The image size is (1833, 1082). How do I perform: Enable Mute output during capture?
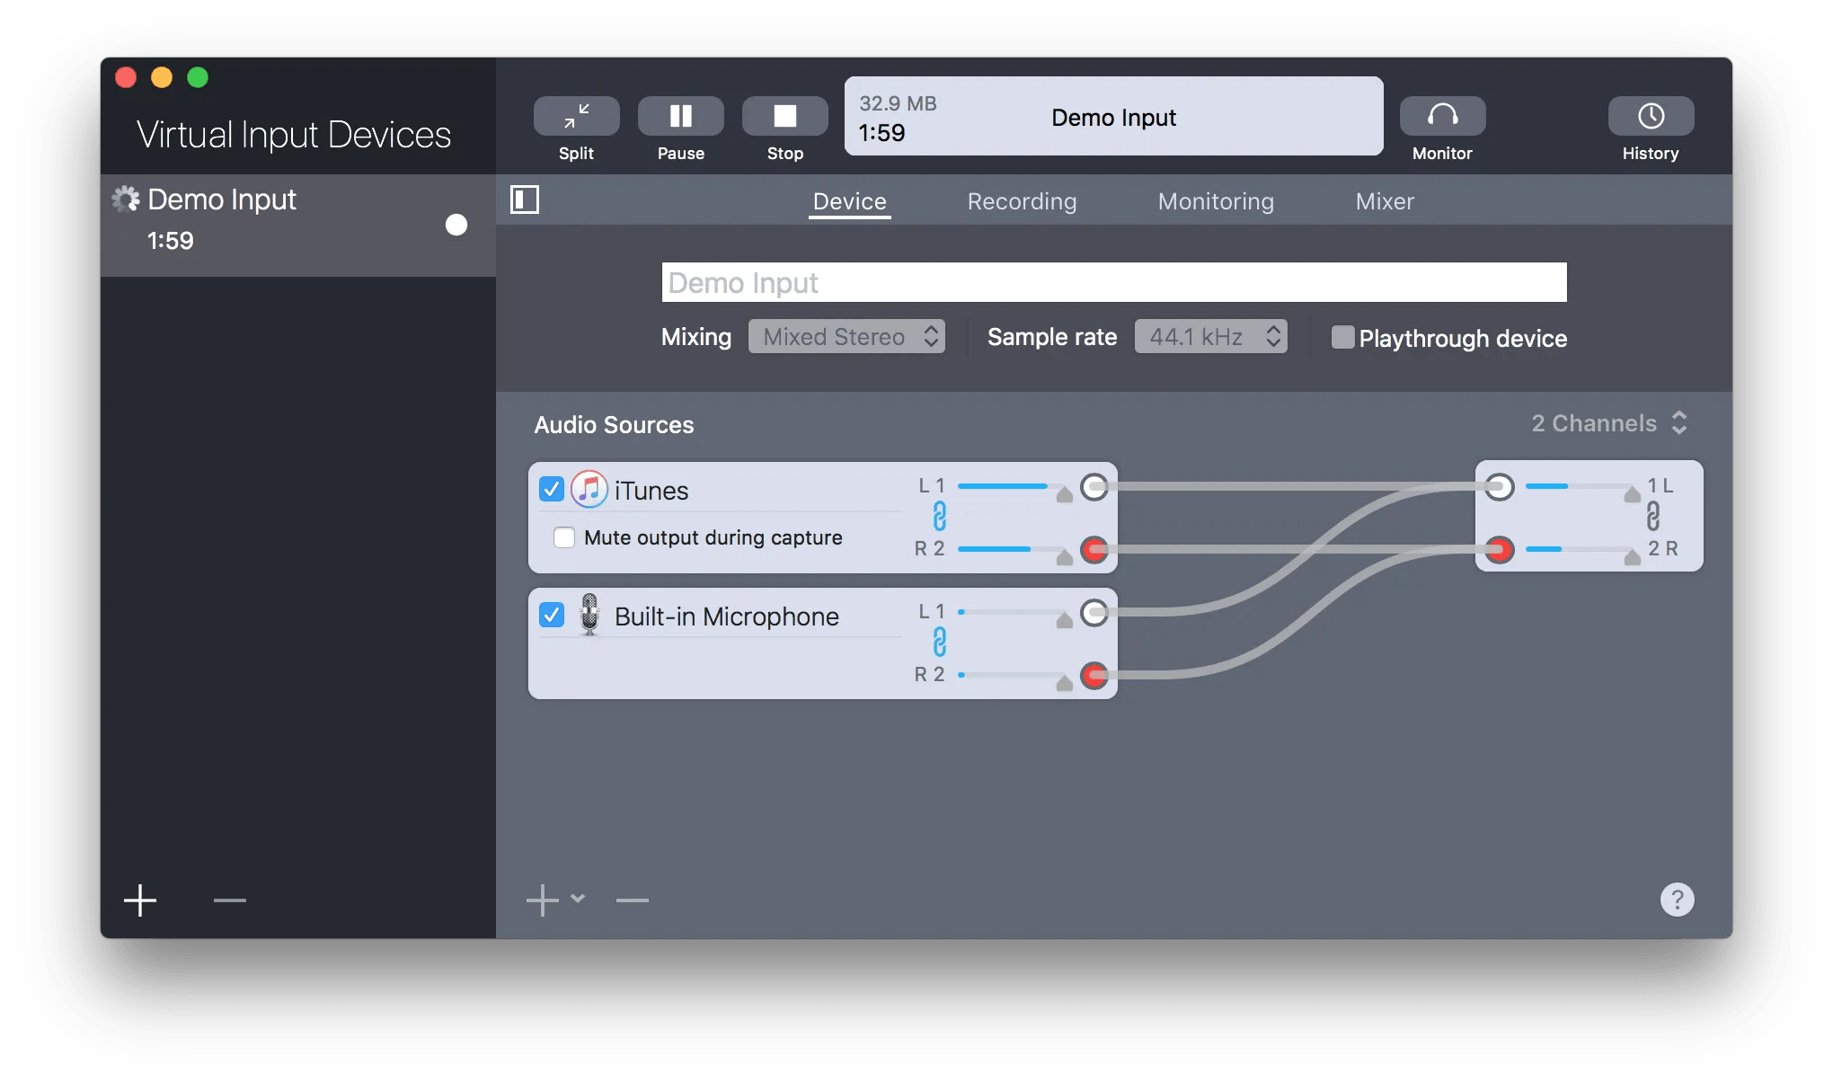564,537
